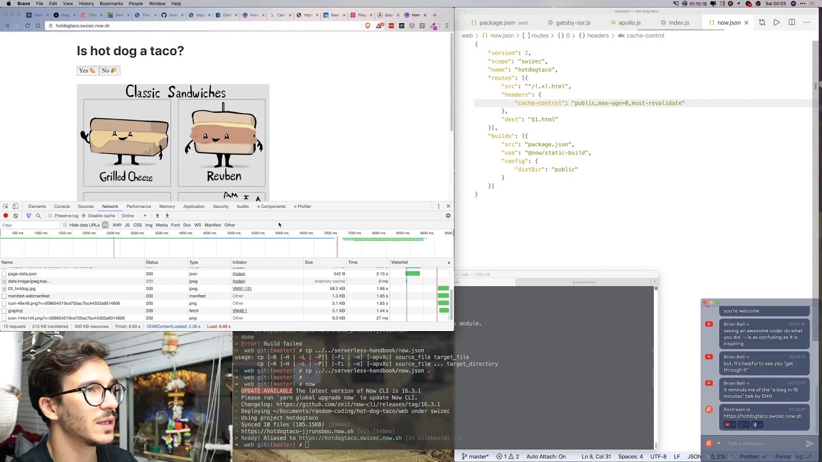
Task: Click headers breadcrumb in VS Code
Action: (x=593, y=35)
